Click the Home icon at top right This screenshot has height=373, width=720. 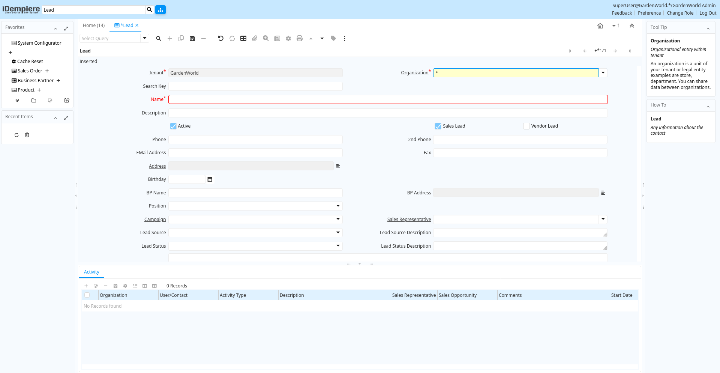(600, 26)
